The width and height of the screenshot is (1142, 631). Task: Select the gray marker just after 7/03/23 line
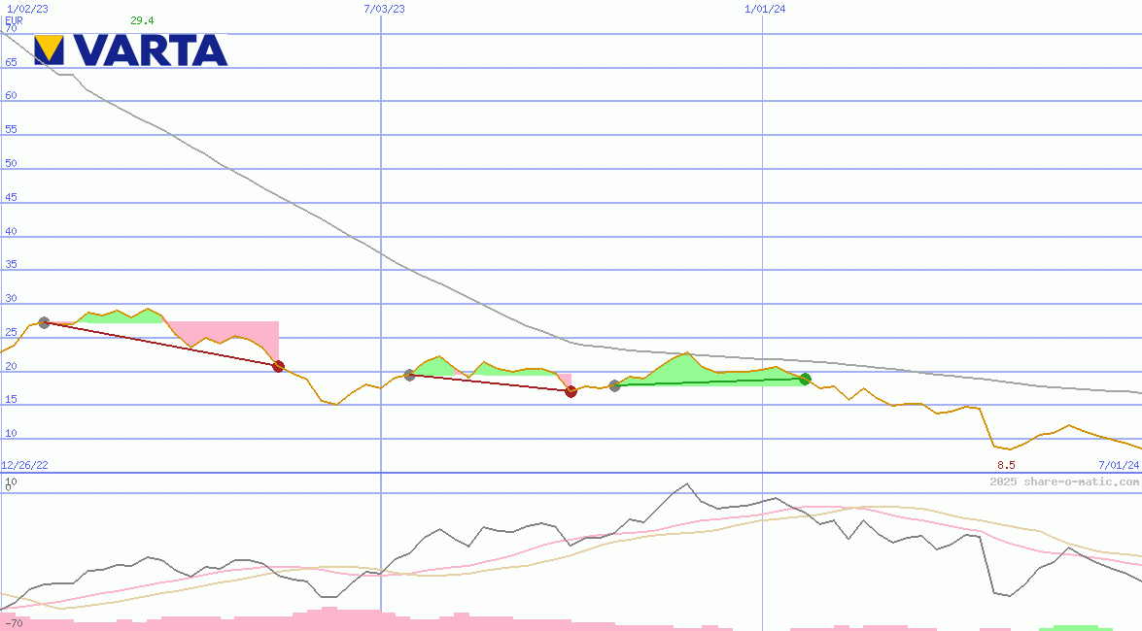tap(409, 375)
